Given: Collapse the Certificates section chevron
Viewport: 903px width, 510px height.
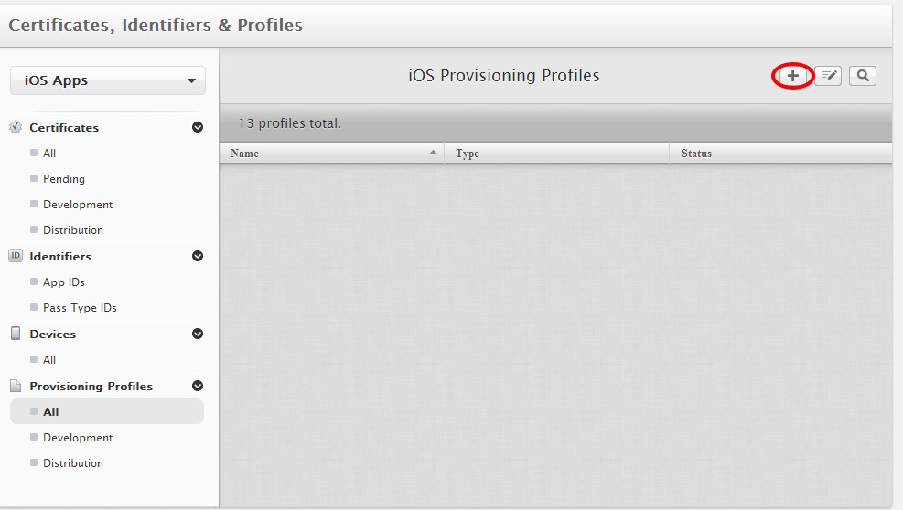Looking at the screenshot, I should tap(198, 127).
